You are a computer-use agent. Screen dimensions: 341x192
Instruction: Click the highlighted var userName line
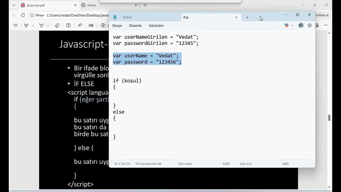(x=146, y=56)
